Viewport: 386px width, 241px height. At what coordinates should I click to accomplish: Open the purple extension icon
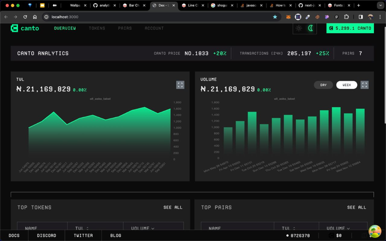[327, 17]
